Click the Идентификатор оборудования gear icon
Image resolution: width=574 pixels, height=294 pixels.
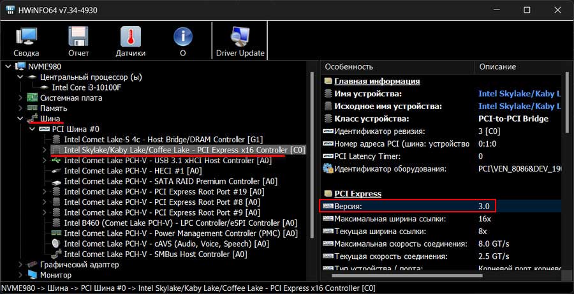pos(328,169)
